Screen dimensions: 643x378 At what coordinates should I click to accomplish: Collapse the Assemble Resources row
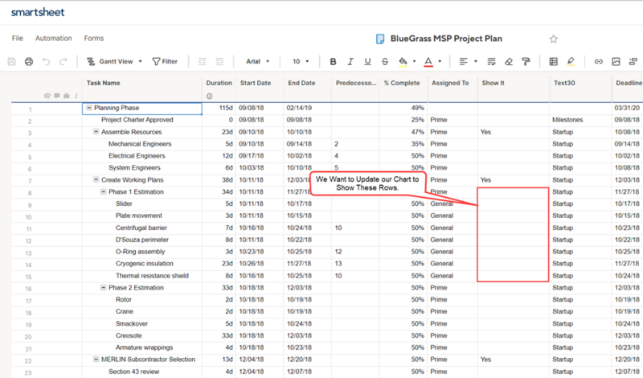coord(96,132)
